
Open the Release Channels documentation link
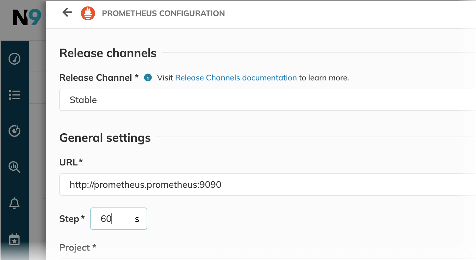[x=236, y=78]
